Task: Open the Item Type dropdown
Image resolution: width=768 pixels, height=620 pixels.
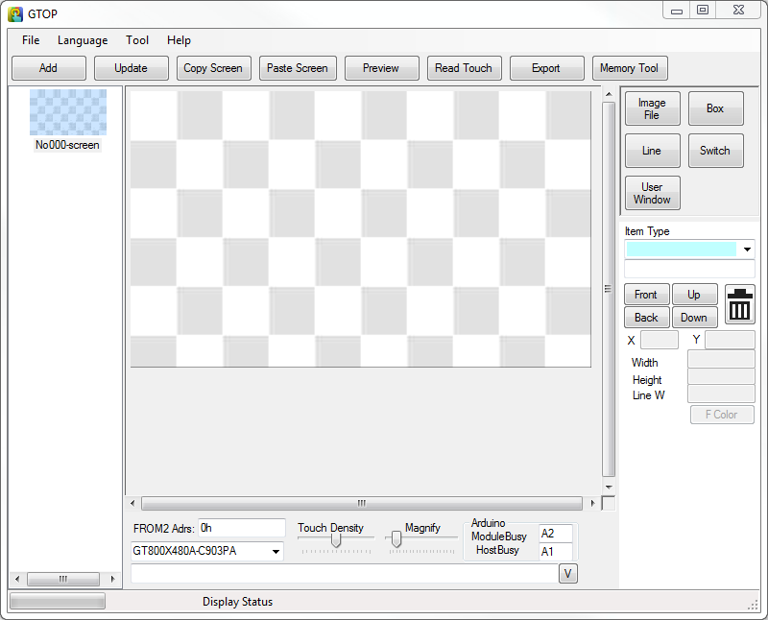Action: [x=747, y=250]
